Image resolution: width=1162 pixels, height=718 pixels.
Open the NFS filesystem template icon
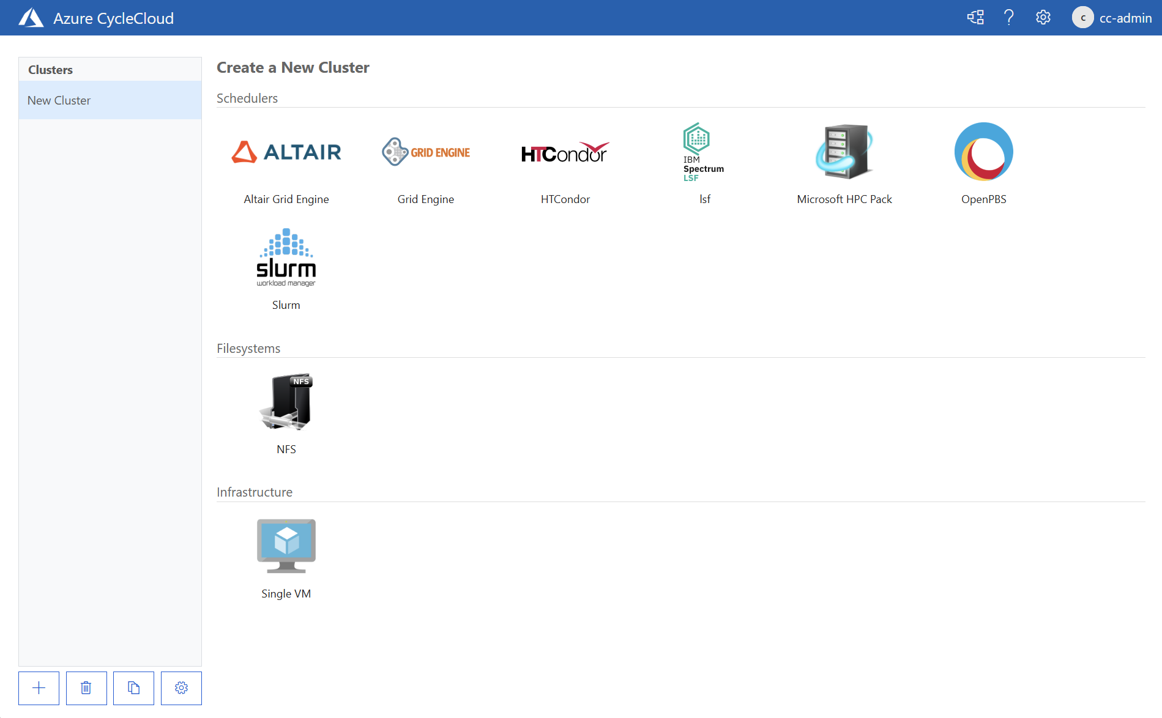click(286, 402)
